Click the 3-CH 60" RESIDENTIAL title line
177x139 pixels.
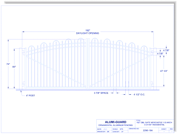pyautogui.click(x=154, y=125)
